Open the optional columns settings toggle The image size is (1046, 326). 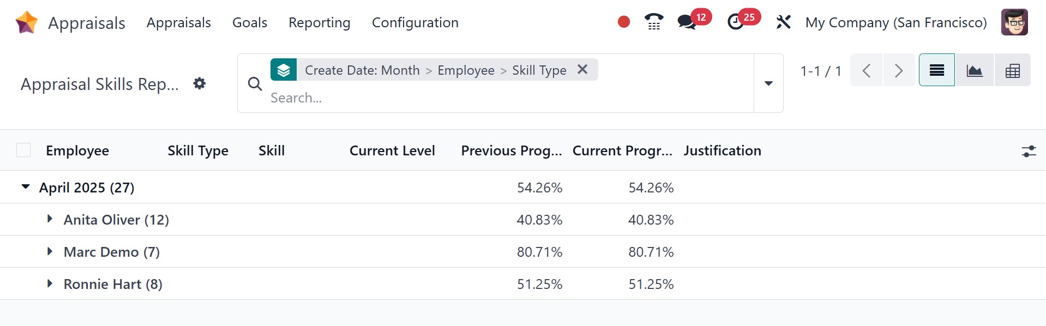point(1029,151)
